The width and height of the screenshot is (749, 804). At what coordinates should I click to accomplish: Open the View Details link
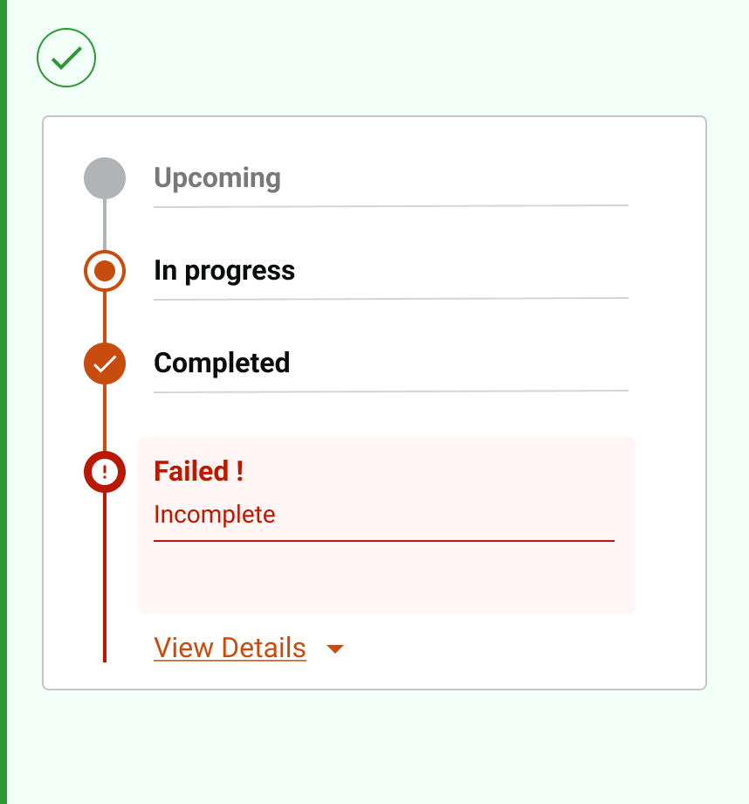[230, 648]
